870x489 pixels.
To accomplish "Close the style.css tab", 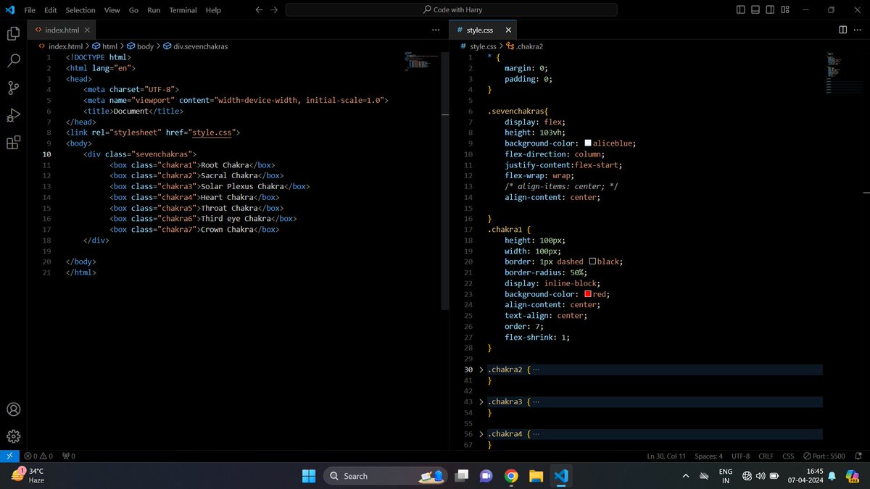I will point(508,30).
